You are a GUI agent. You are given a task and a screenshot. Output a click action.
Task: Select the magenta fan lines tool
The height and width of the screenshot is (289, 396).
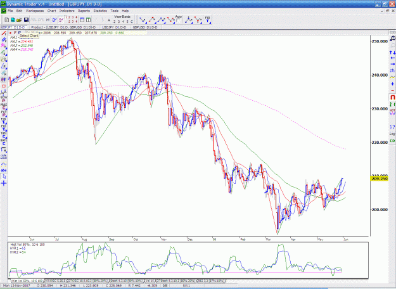4,46
